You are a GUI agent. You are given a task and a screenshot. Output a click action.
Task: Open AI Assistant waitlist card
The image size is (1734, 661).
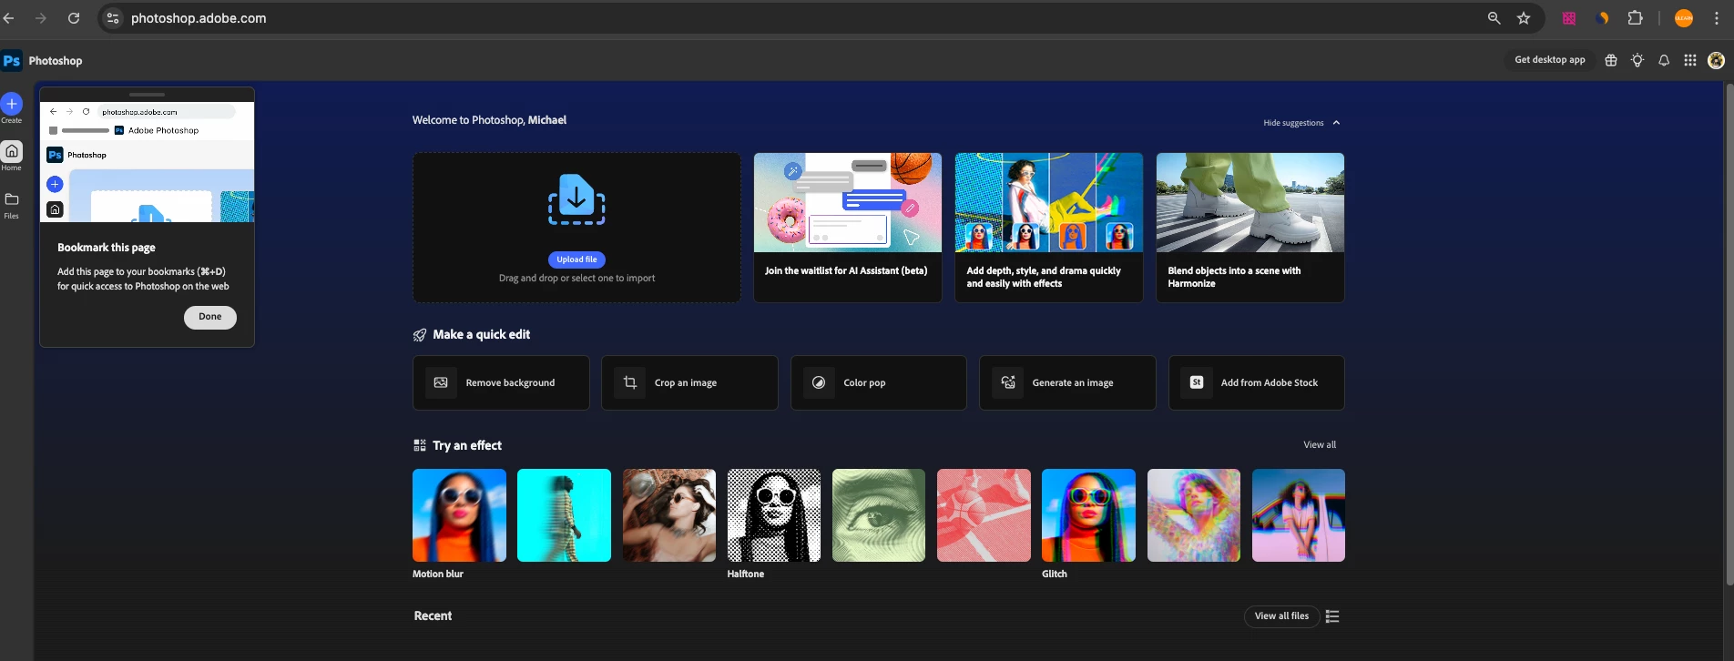(x=848, y=228)
